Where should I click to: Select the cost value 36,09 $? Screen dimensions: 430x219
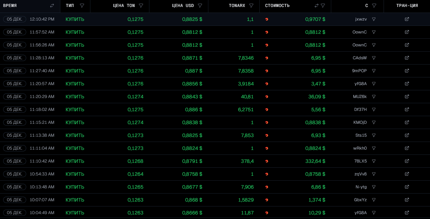point(317,97)
